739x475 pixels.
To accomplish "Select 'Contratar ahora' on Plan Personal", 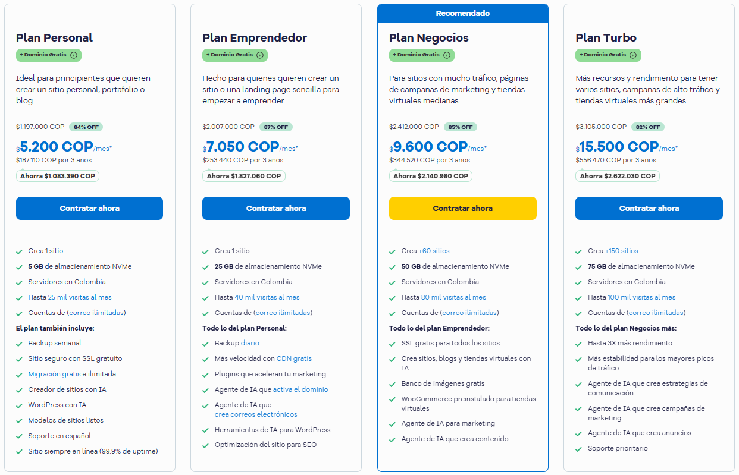I will pyautogui.click(x=89, y=208).
